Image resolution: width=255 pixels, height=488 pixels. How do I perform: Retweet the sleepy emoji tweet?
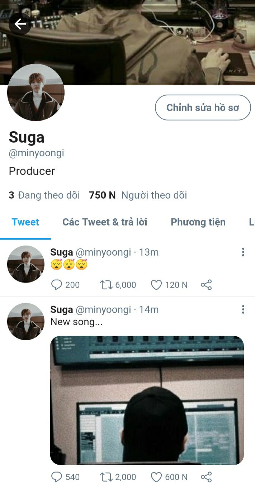106,285
